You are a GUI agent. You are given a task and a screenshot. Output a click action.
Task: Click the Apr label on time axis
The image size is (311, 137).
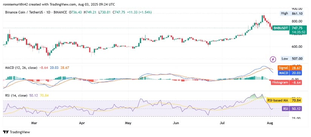(82, 123)
